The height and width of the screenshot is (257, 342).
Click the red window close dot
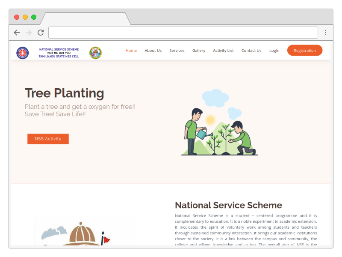click(17, 17)
